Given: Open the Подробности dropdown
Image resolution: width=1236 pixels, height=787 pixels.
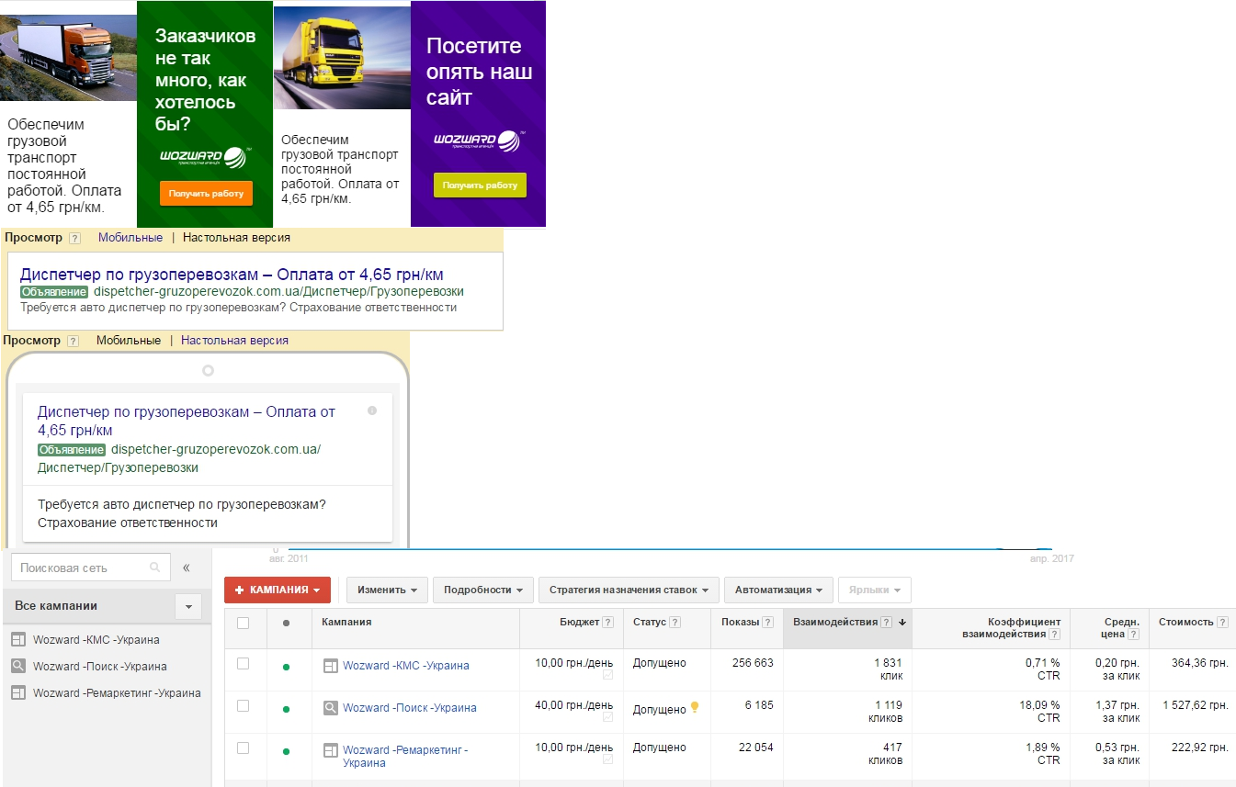Looking at the screenshot, I should (x=482, y=590).
